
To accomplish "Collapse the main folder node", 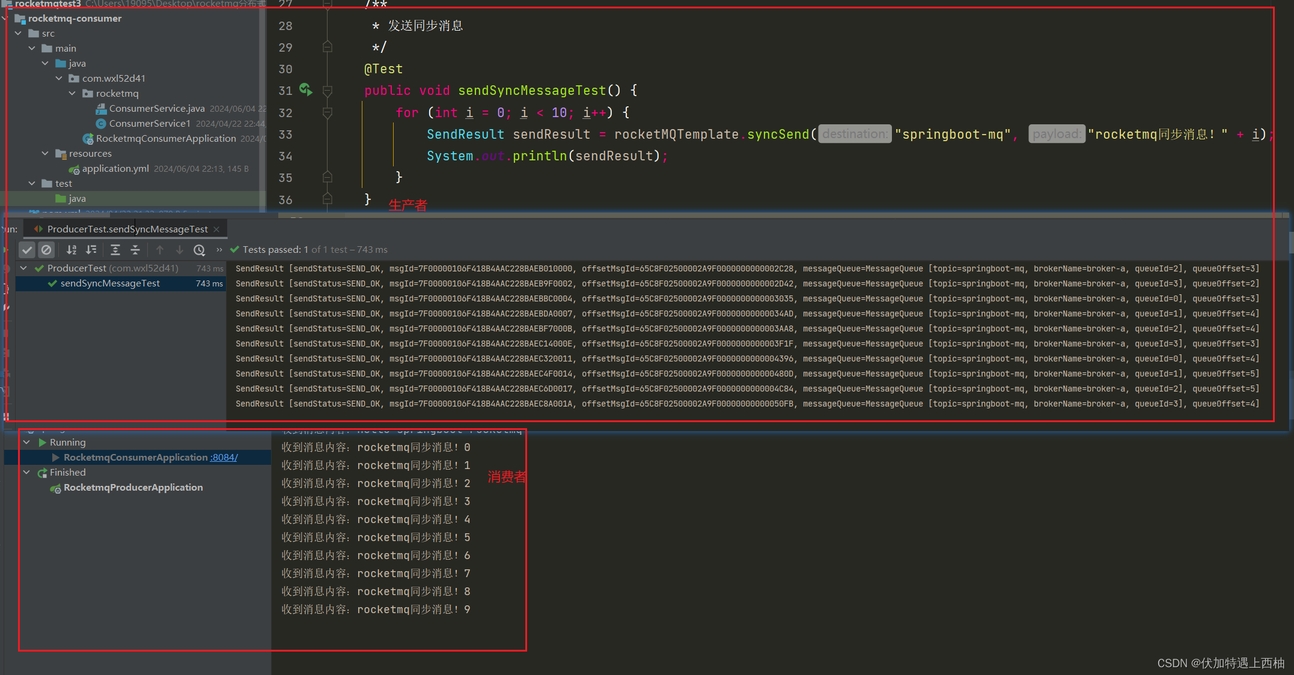I will point(32,49).
